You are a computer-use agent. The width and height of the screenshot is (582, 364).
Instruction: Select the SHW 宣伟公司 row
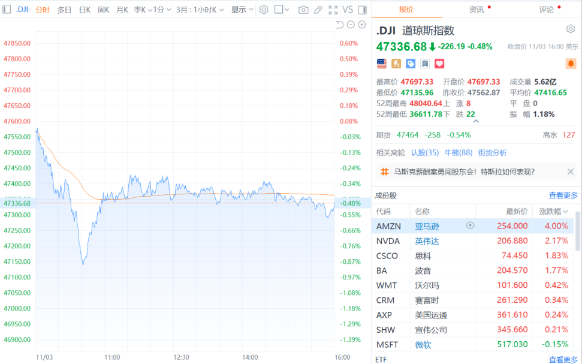pyautogui.click(x=472, y=330)
